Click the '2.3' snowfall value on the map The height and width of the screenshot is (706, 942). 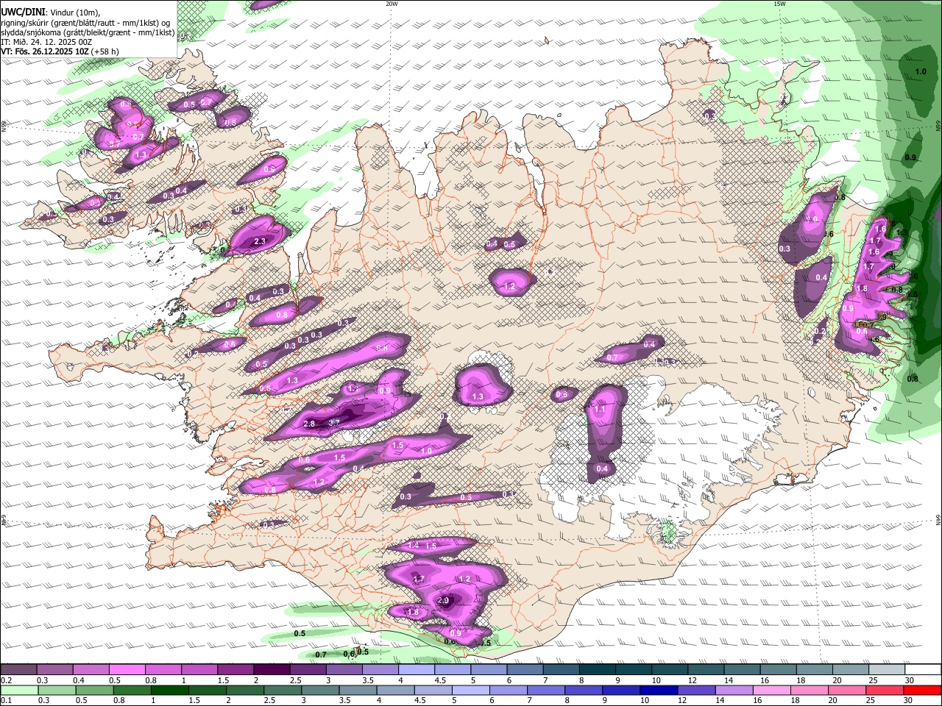click(259, 241)
